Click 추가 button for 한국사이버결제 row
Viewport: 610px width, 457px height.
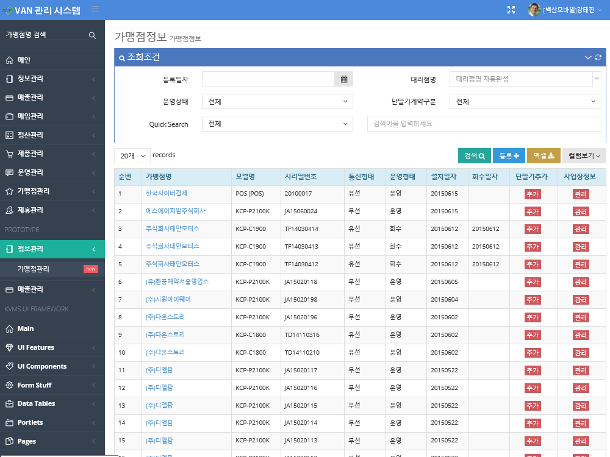pos(533,194)
